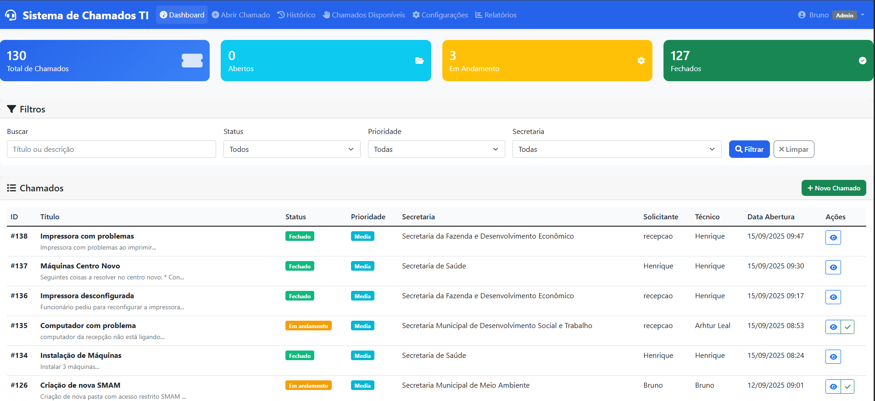Click the 127 Fechados card
This screenshot has width=875, height=401.
pos(768,61)
